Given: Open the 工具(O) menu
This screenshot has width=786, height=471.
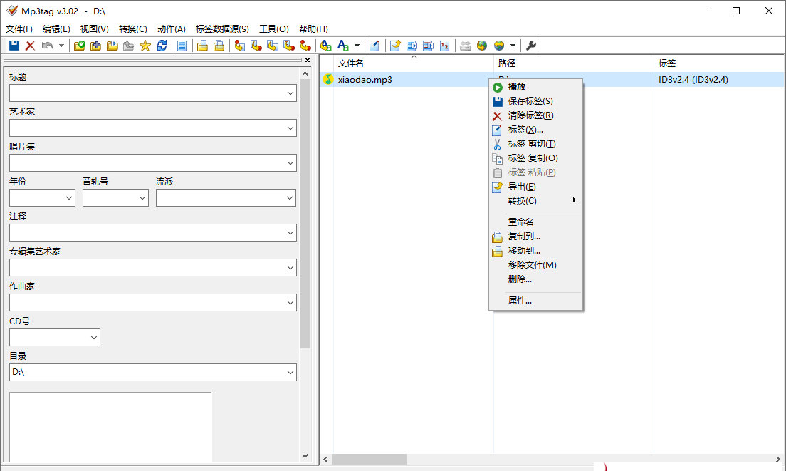Looking at the screenshot, I should [273, 29].
